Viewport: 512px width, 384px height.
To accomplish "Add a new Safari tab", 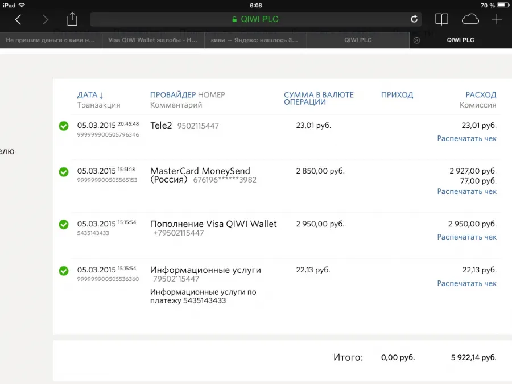I will pyautogui.click(x=496, y=19).
